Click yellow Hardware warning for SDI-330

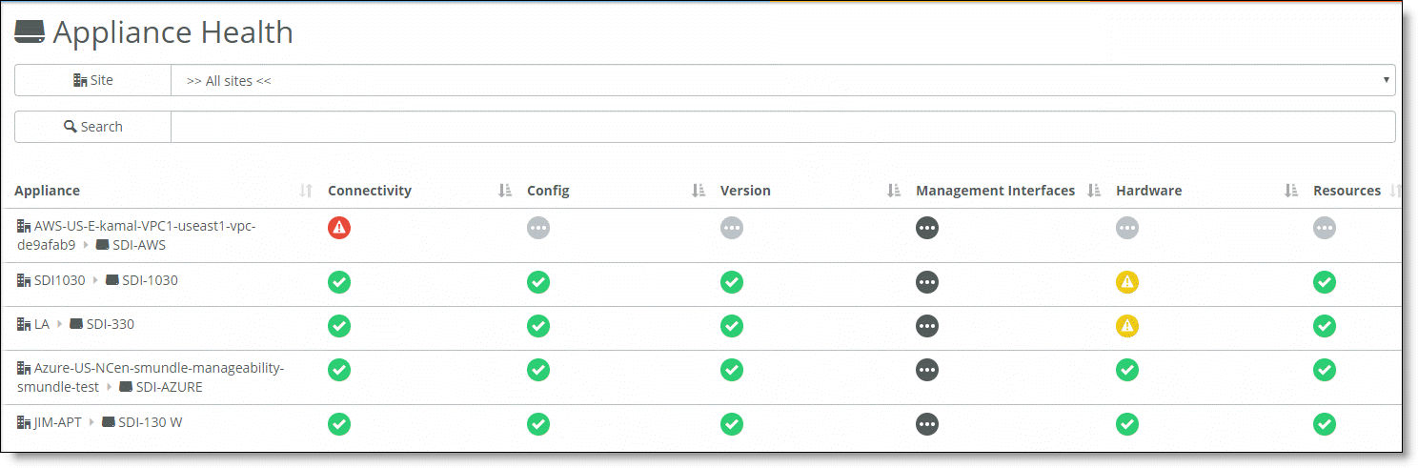(1127, 326)
